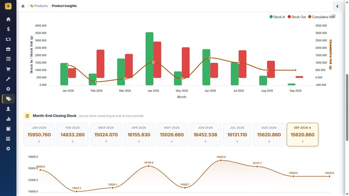Select the JAN 2026 closing stock card
Screen dimensions: 349x196
(x=39, y=134)
